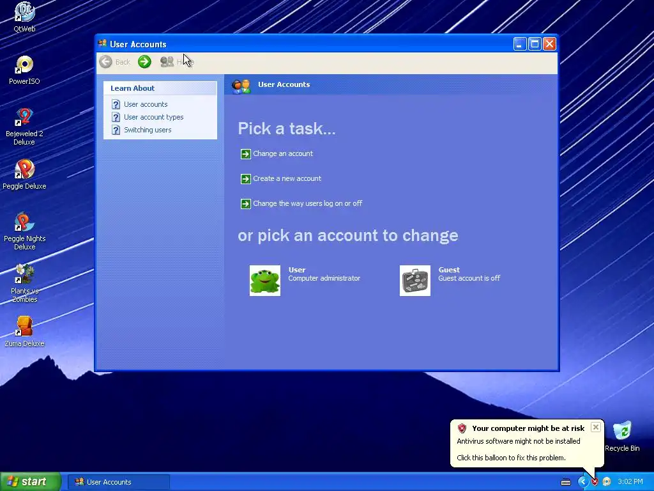
Task: Click the green arrow beside Create a new account
Action: [x=246, y=179]
